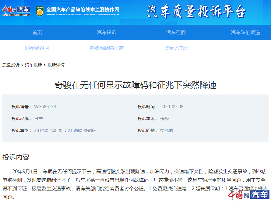Click the 投诉内容 section heading
This screenshot has height=203, width=271.
[x=16, y=157]
